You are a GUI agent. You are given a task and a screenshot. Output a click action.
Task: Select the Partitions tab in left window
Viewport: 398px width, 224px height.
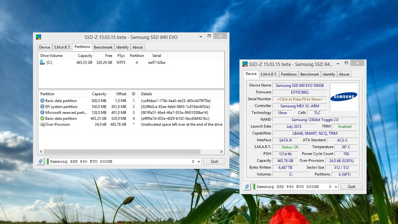click(82, 47)
